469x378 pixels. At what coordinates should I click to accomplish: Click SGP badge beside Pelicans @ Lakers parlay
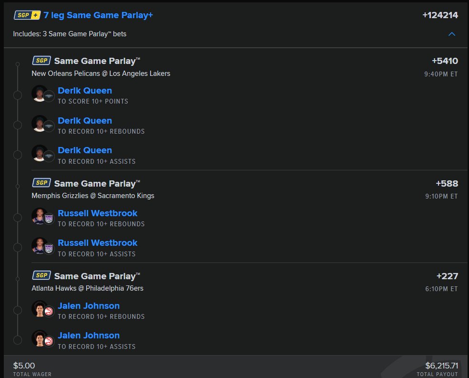(41, 61)
